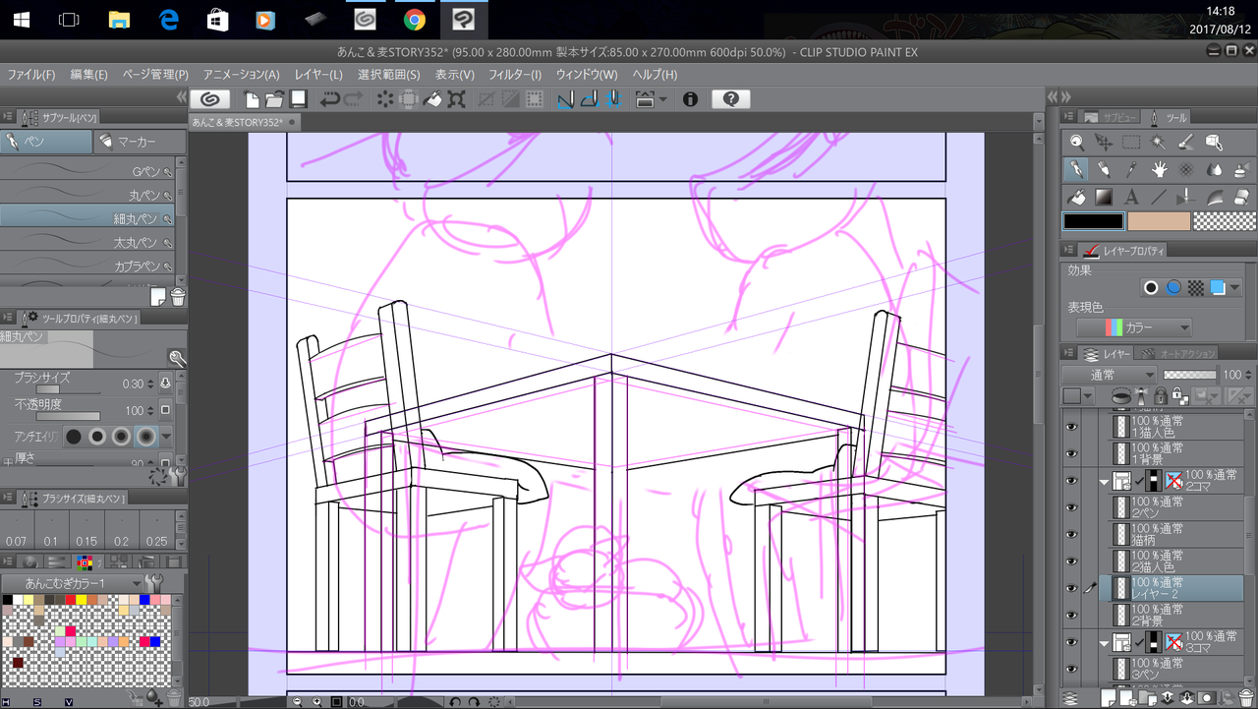Collapse the 3コマ folder
This screenshot has height=709, width=1258.
[1103, 643]
